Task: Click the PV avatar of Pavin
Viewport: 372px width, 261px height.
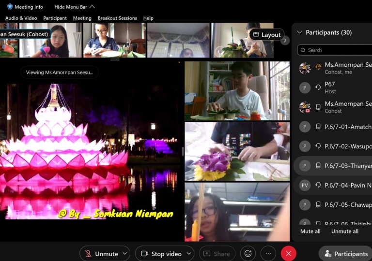Action: coord(305,185)
